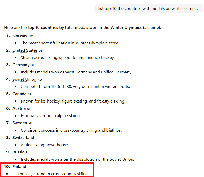Viewport: 204px width, 177px height.
Task: Click the RU code next to Soviet Union
Action: tap(40, 80)
